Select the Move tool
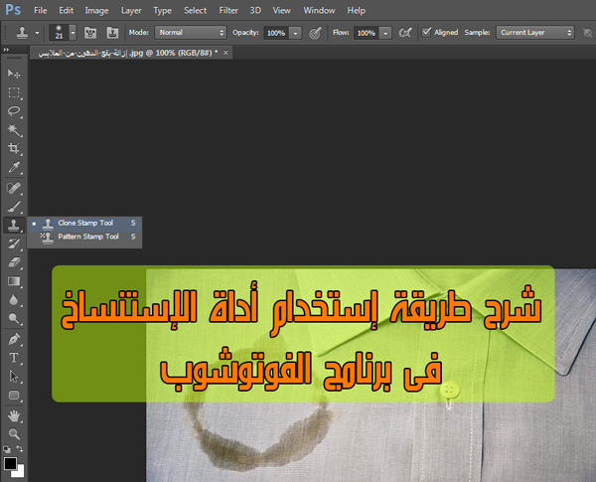This screenshot has height=482, width=596. coord(14,74)
